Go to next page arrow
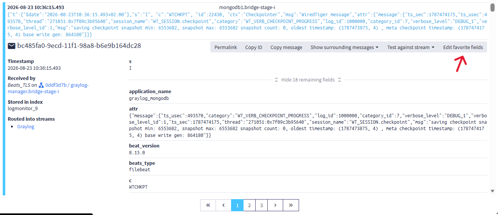 click(275, 205)
